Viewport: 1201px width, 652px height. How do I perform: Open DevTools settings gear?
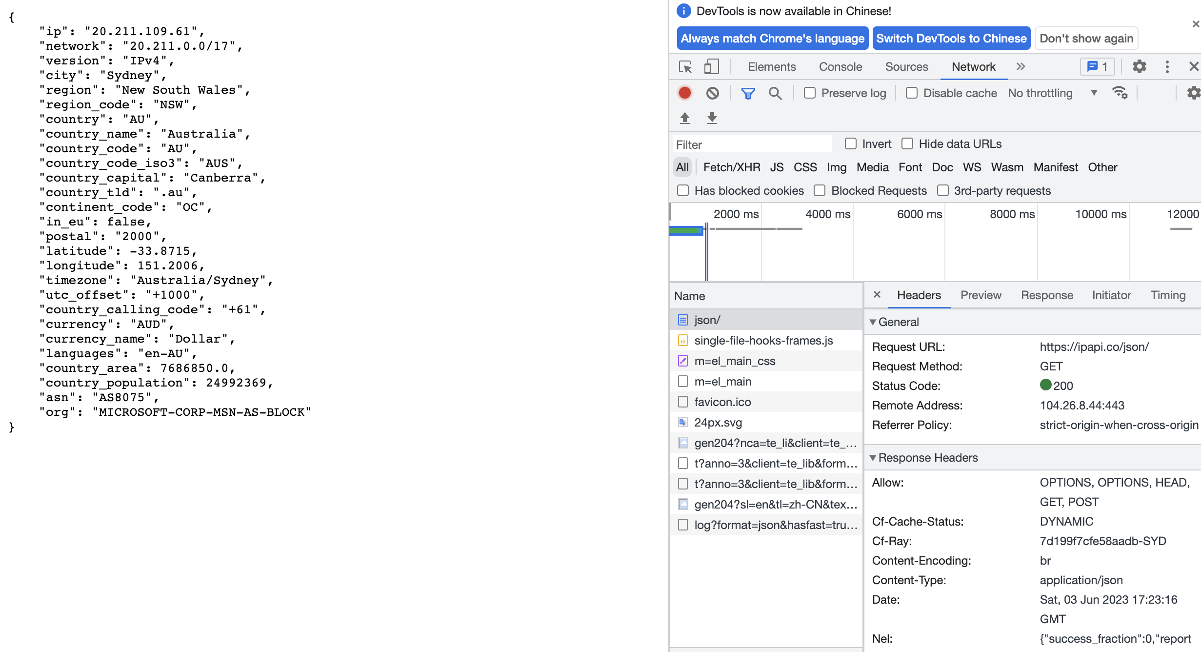1140,67
